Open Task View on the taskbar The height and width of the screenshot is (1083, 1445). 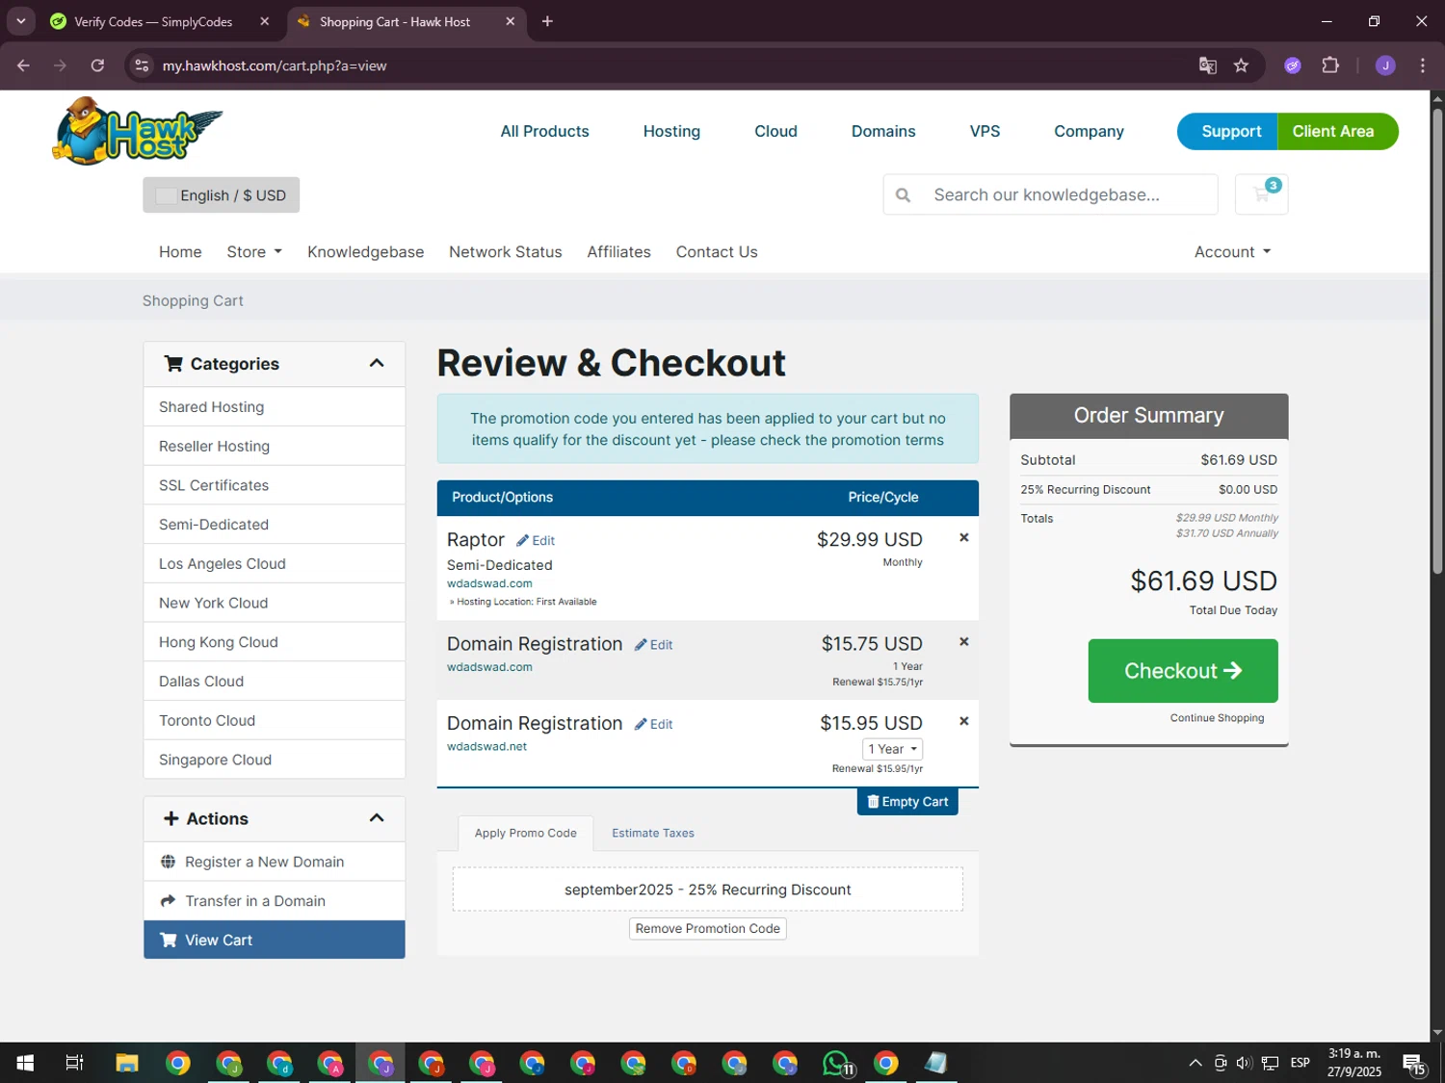coord(74,1063)
